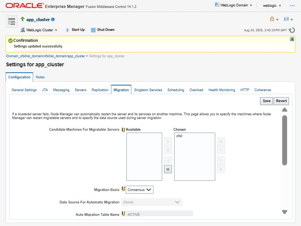Click the Save button

click(266, 101)
